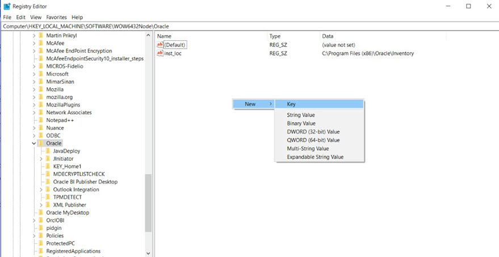Expand the Martin Prikryl key

(34, 36)
